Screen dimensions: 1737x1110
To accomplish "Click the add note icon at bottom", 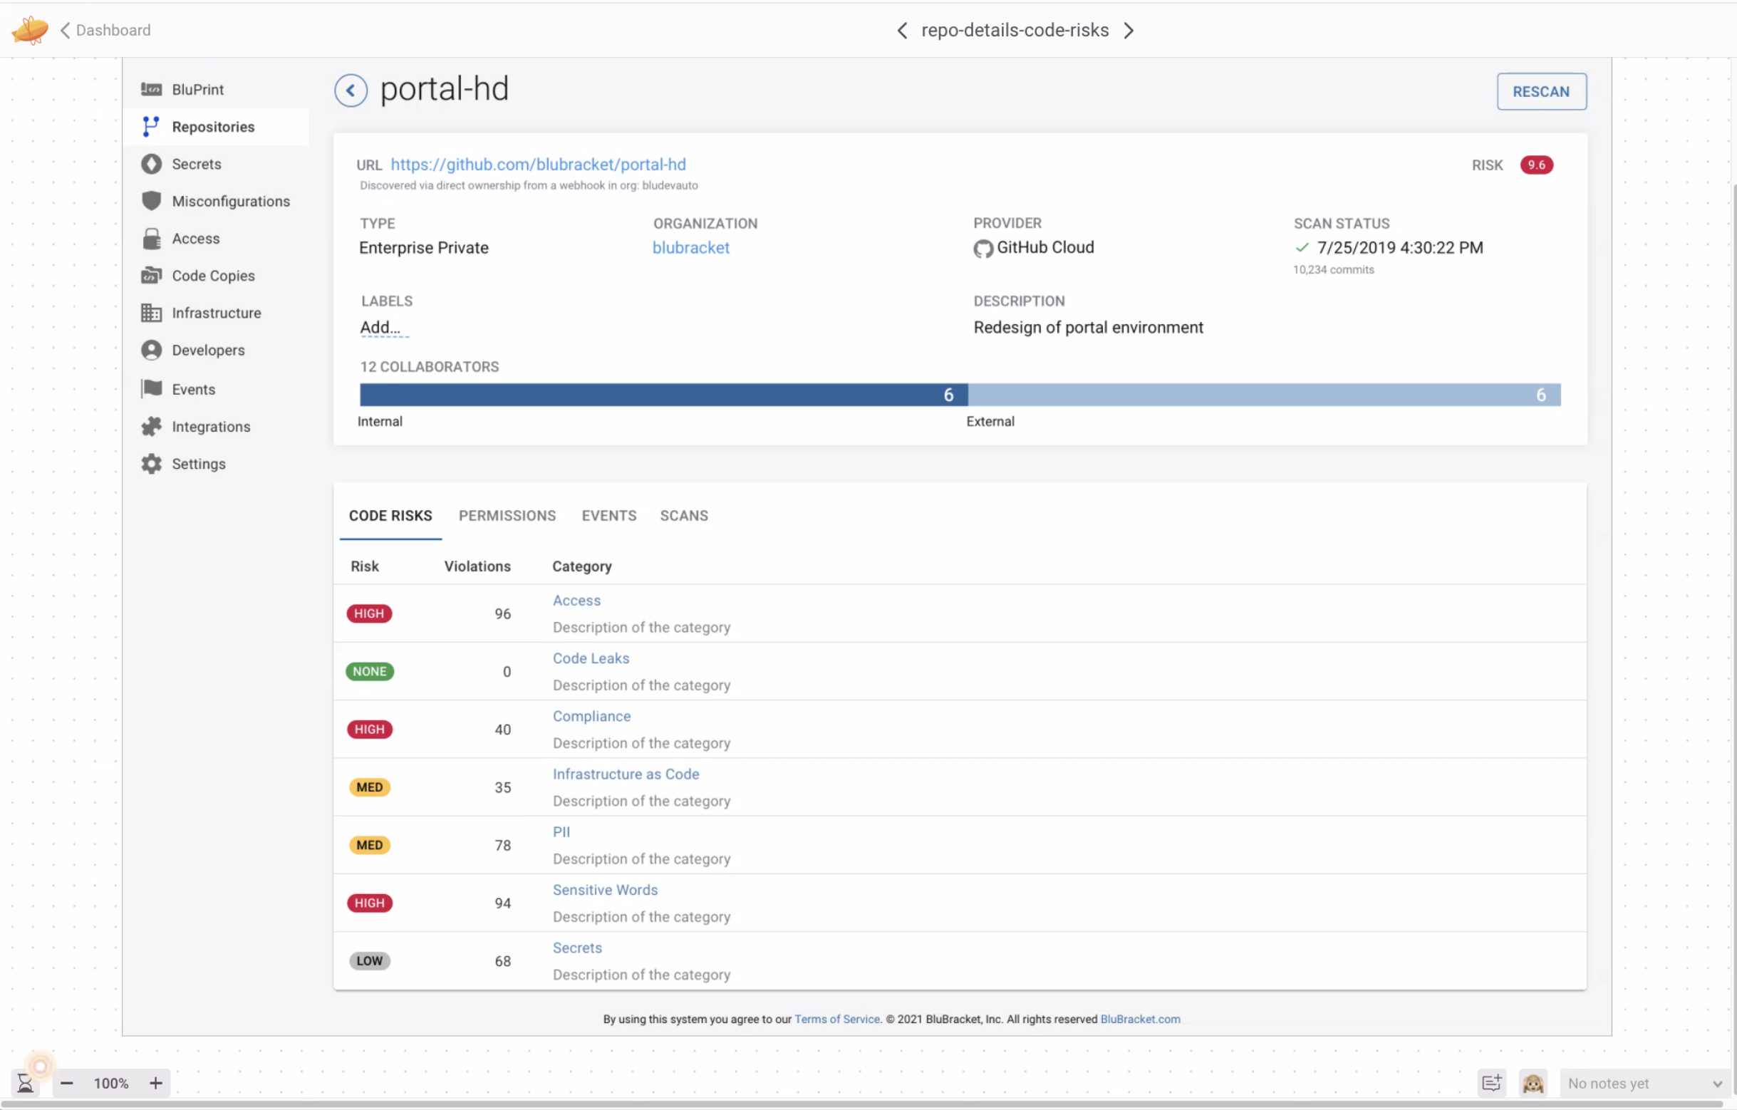I will 1490,1083.
